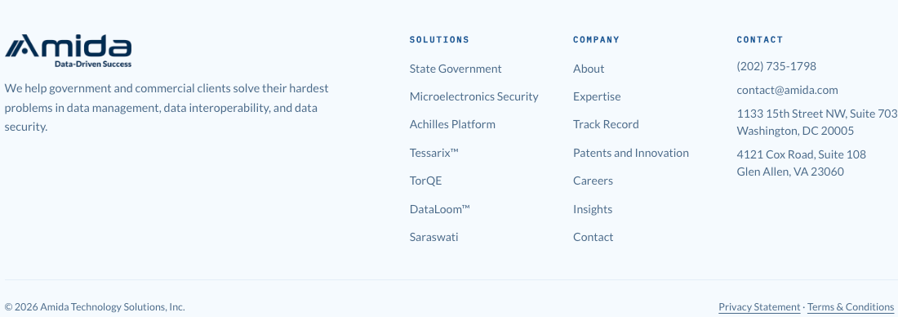The image size is (898, 317).
Task: Open Patents and Innovation link
Action: tap(630, 153)
